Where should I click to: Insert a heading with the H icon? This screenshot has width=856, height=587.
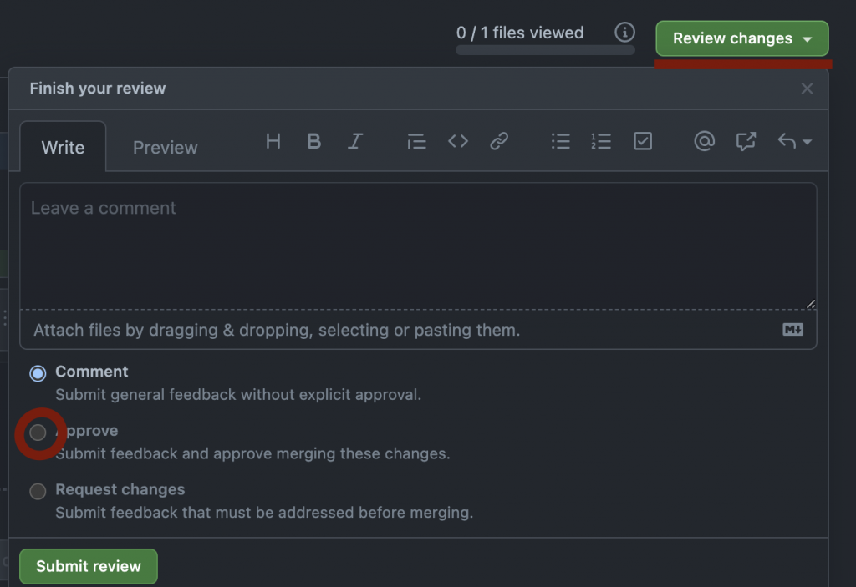pyautogui.click(x=273, y=141)
